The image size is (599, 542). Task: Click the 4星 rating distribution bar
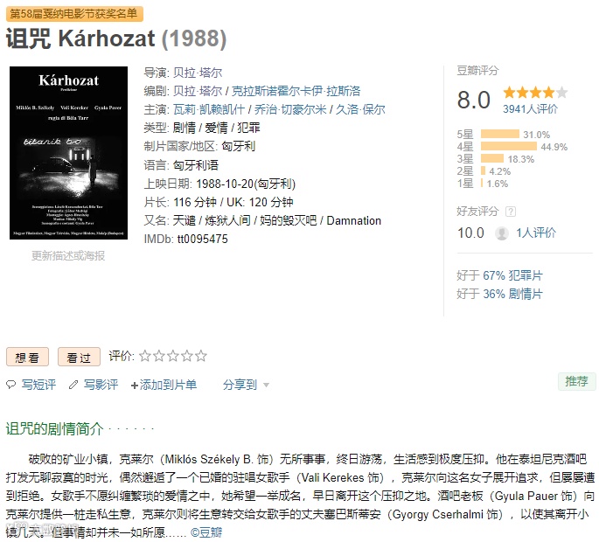(508, 146)
